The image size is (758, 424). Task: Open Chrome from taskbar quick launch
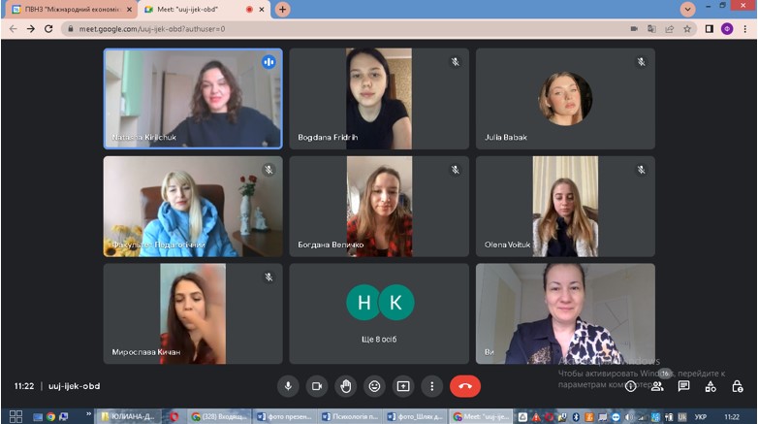(x=50, y=417)
